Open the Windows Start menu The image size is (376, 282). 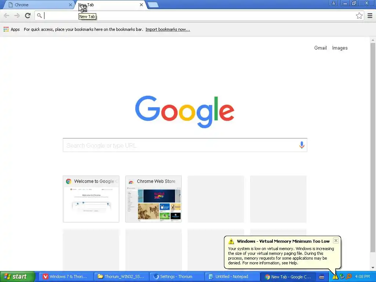point(17,277)
